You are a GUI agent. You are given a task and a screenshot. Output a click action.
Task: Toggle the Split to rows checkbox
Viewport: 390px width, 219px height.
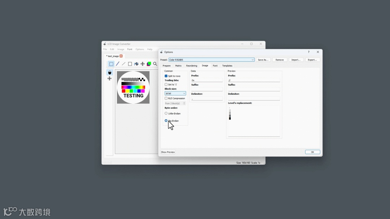(x=166, y=76)
